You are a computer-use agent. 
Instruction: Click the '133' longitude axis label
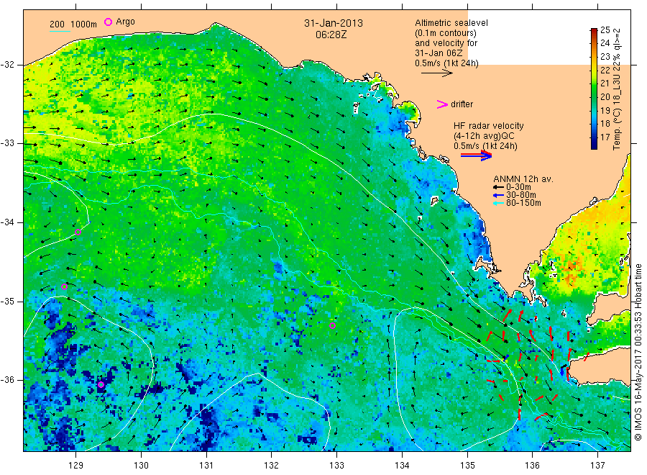point(336,466)
